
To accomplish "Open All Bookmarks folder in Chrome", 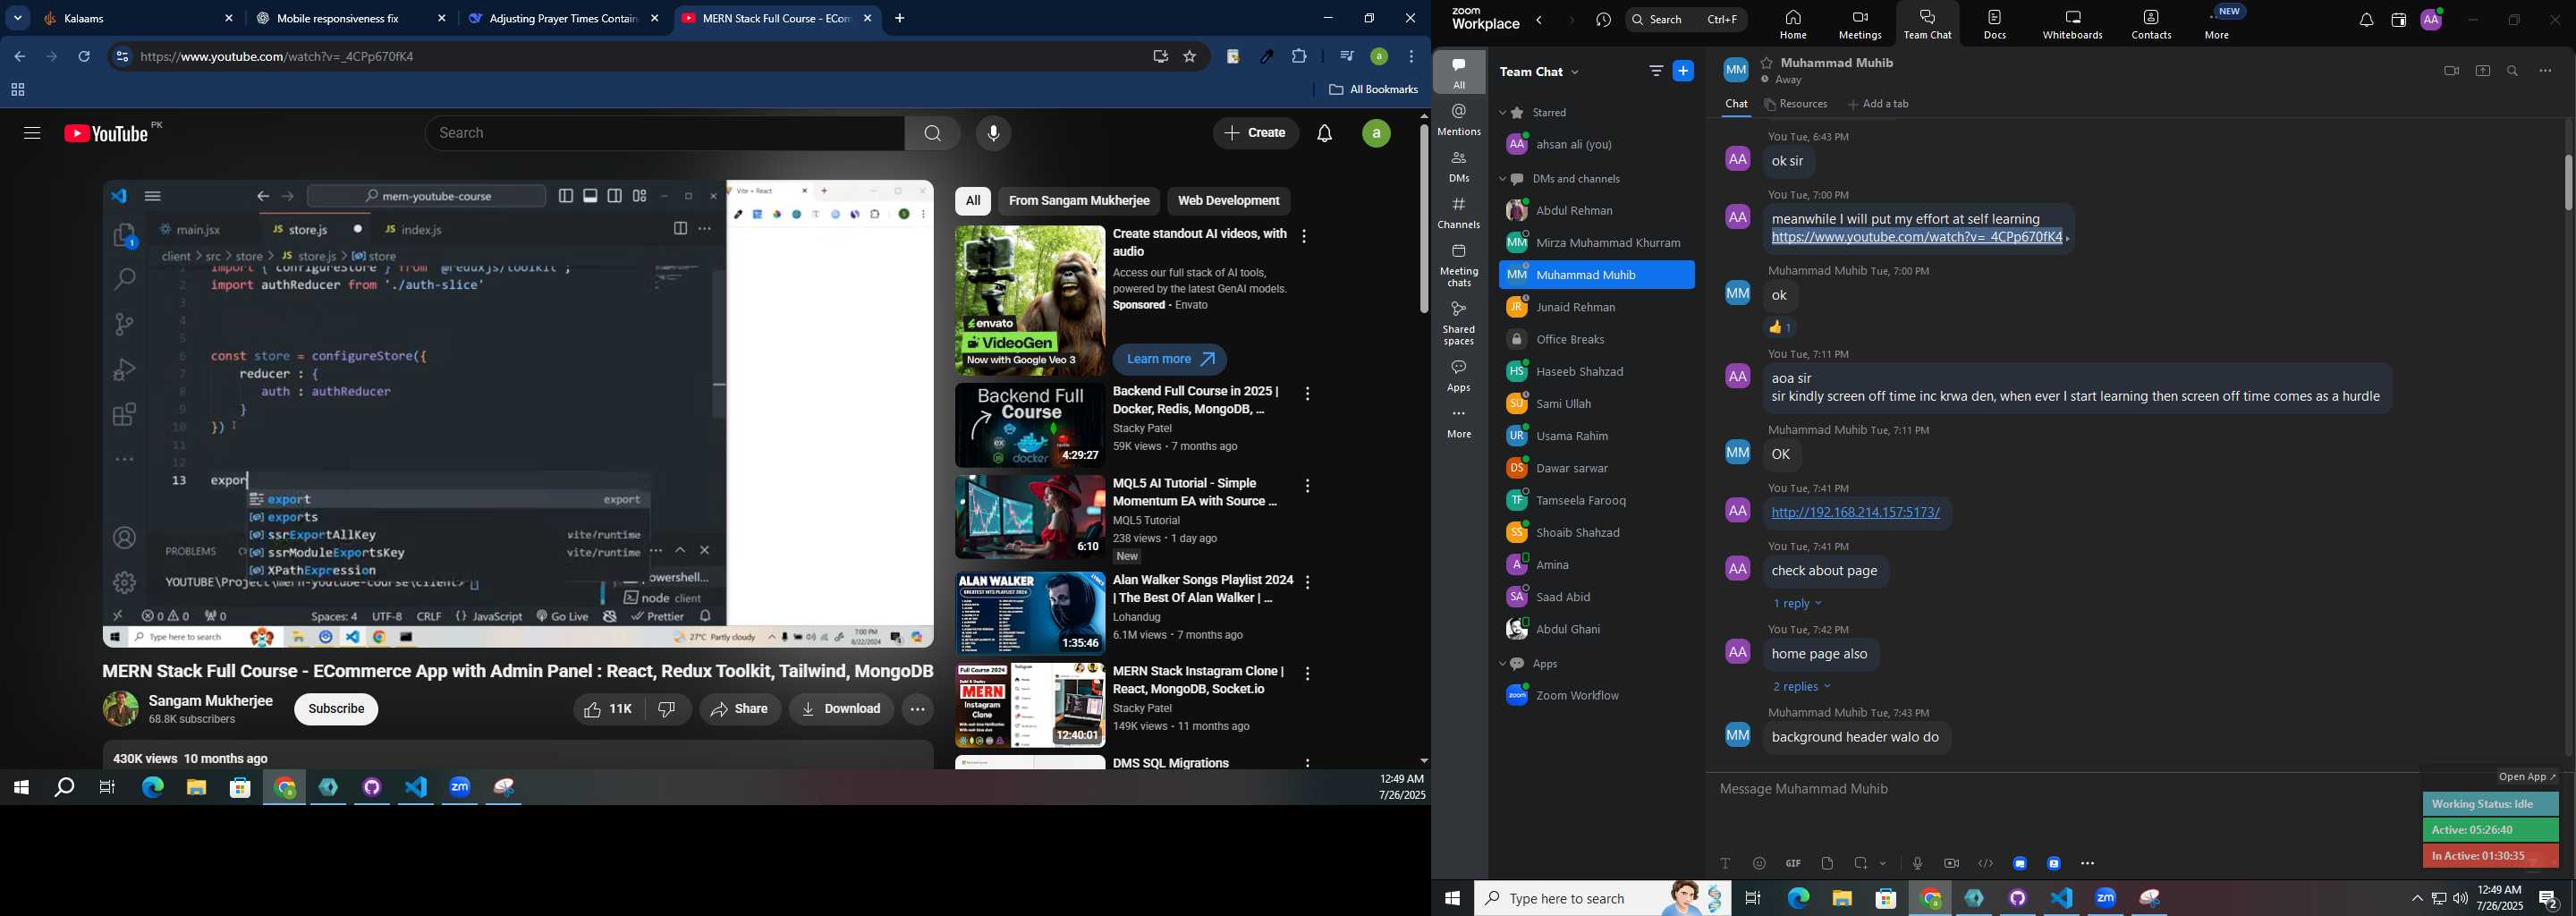I will click(x=1373, y=90).
